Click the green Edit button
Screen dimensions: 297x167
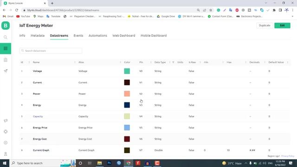[x=282, y=26]
